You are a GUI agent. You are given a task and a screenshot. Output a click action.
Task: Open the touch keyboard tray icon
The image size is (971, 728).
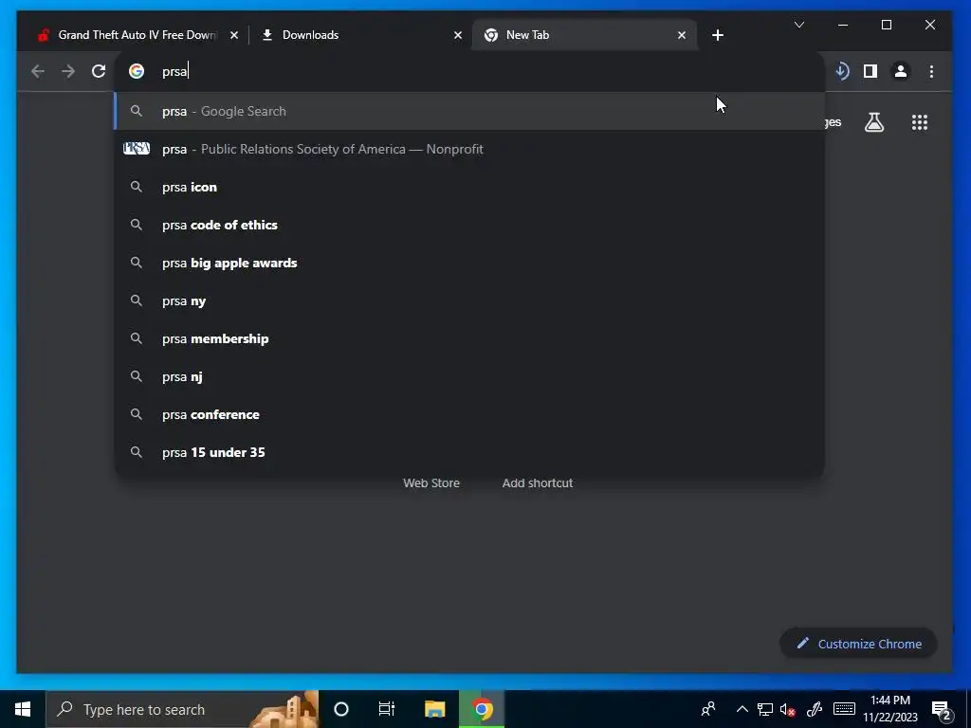(x=844, y=709)
